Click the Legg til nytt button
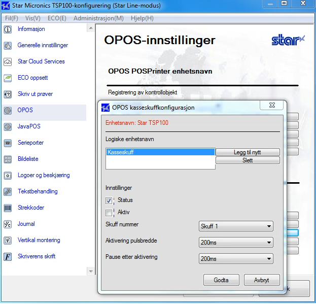 (x=248, y=152)
